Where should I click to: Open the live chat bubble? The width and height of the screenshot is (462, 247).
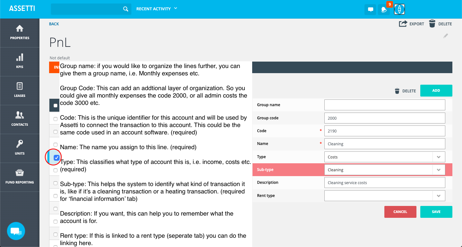(16, 231)
